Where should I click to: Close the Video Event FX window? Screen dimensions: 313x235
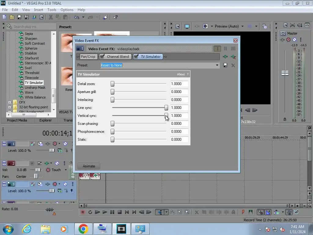point(236,41)
